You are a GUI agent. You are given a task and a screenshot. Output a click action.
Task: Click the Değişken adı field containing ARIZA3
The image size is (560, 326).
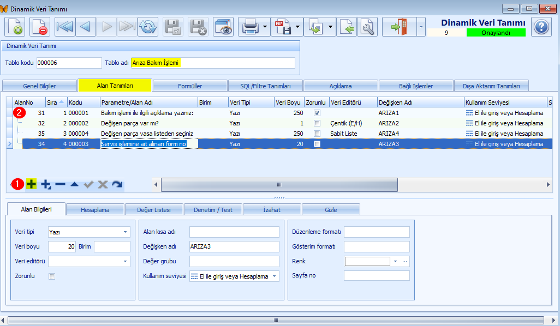point(234,246)
